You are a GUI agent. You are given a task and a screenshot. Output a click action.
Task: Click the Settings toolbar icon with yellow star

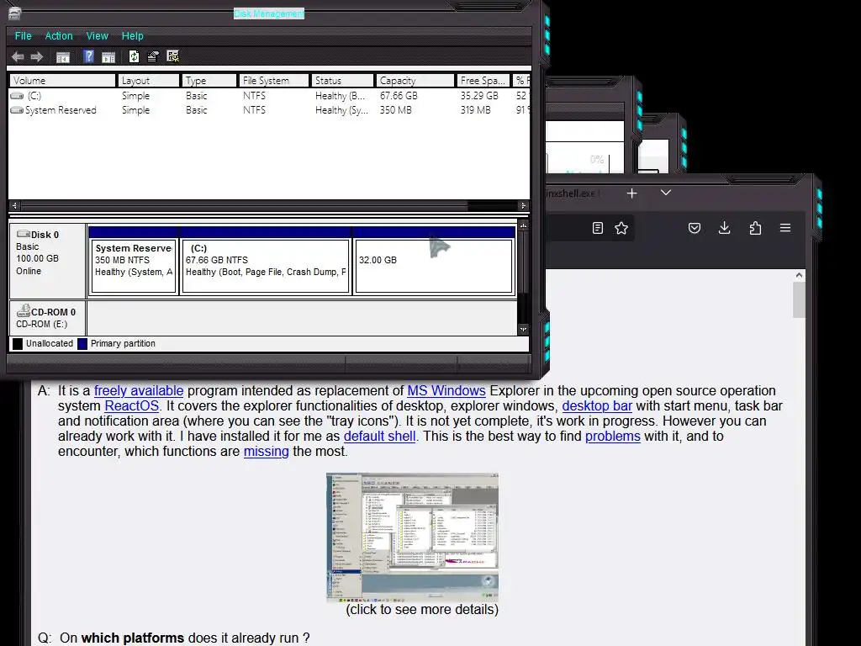(x=173, y=56)
